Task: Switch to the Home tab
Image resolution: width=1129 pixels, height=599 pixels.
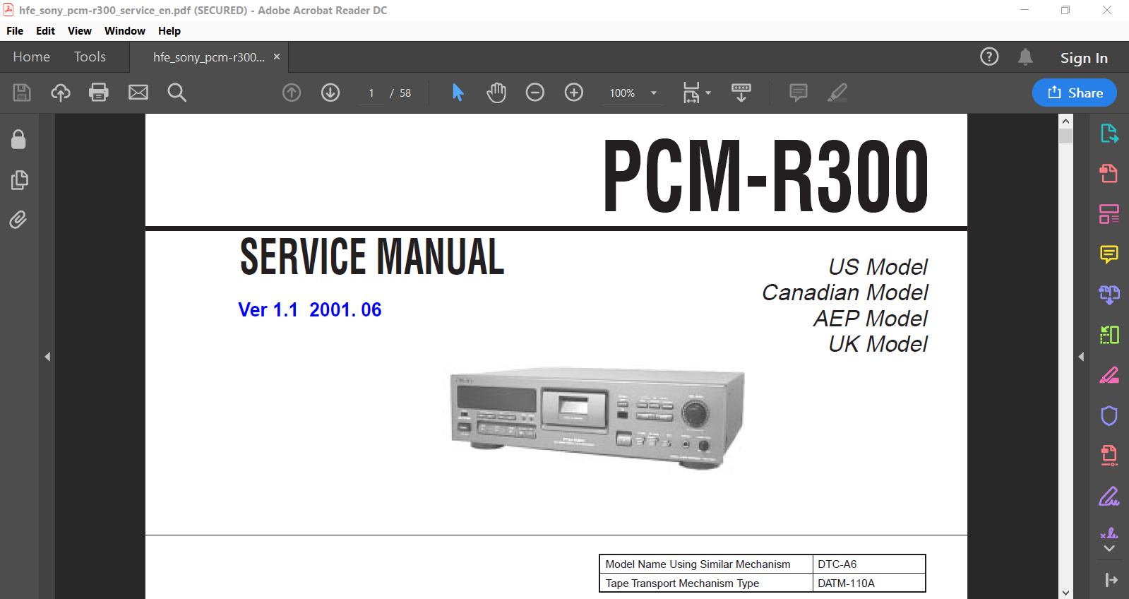Action: [x=31, y=57]
